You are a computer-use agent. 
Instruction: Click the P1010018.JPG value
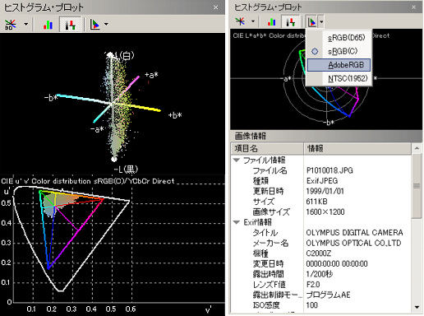click(x=330, y=170)
